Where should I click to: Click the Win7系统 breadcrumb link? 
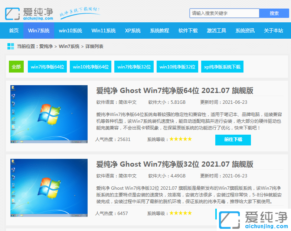tap(69, 46)
